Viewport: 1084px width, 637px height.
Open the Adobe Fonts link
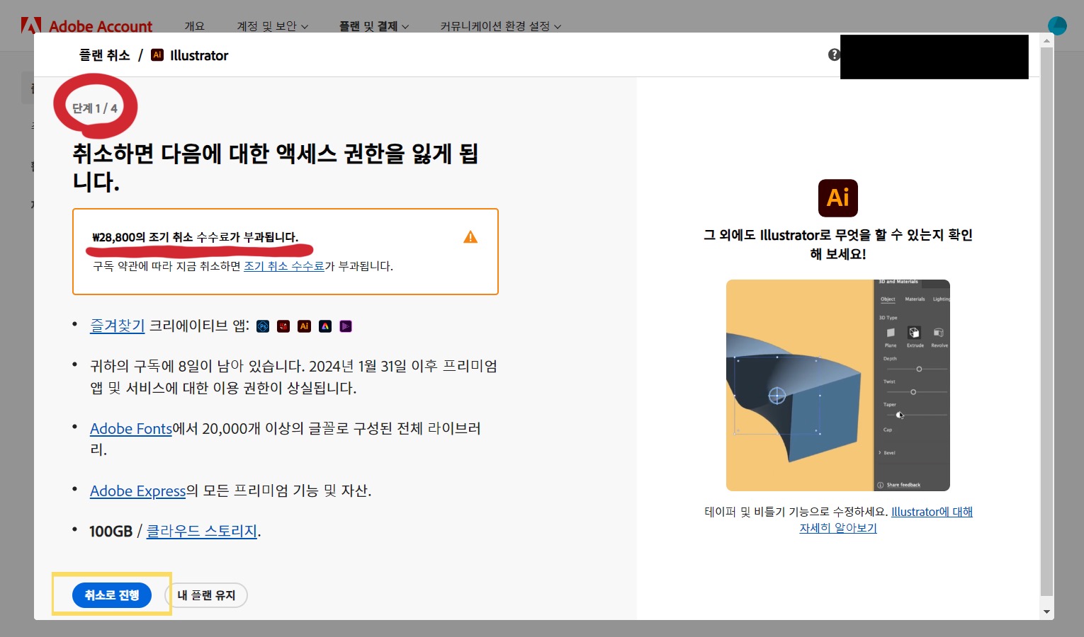click(x=131, y=429)
